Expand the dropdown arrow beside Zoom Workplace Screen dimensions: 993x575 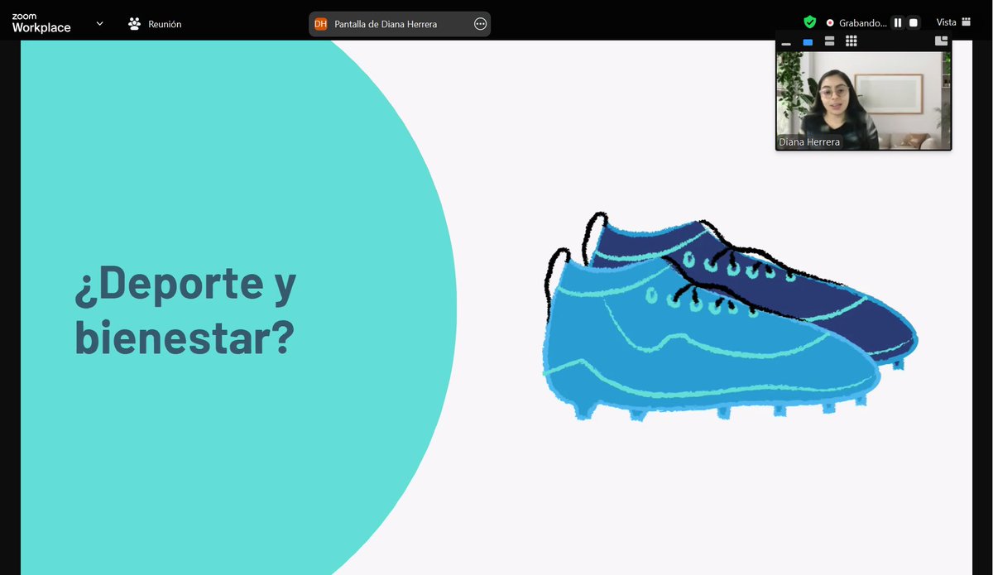click(100, 23)
